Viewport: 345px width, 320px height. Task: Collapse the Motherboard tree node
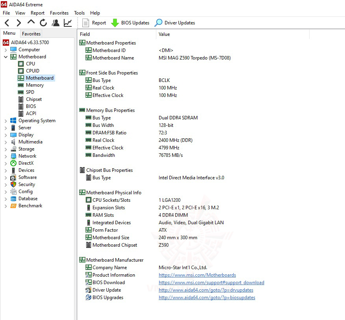coord(6,57)
